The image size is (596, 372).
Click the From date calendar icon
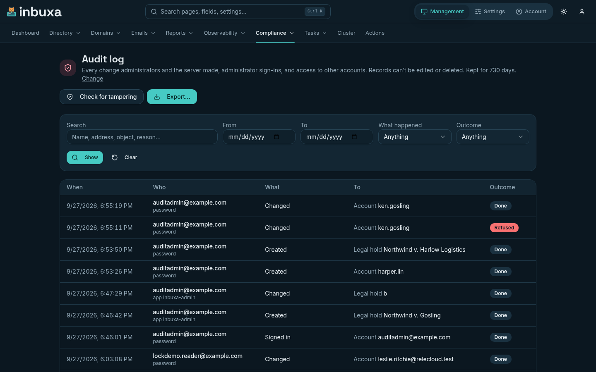click(x=276, y=137)
